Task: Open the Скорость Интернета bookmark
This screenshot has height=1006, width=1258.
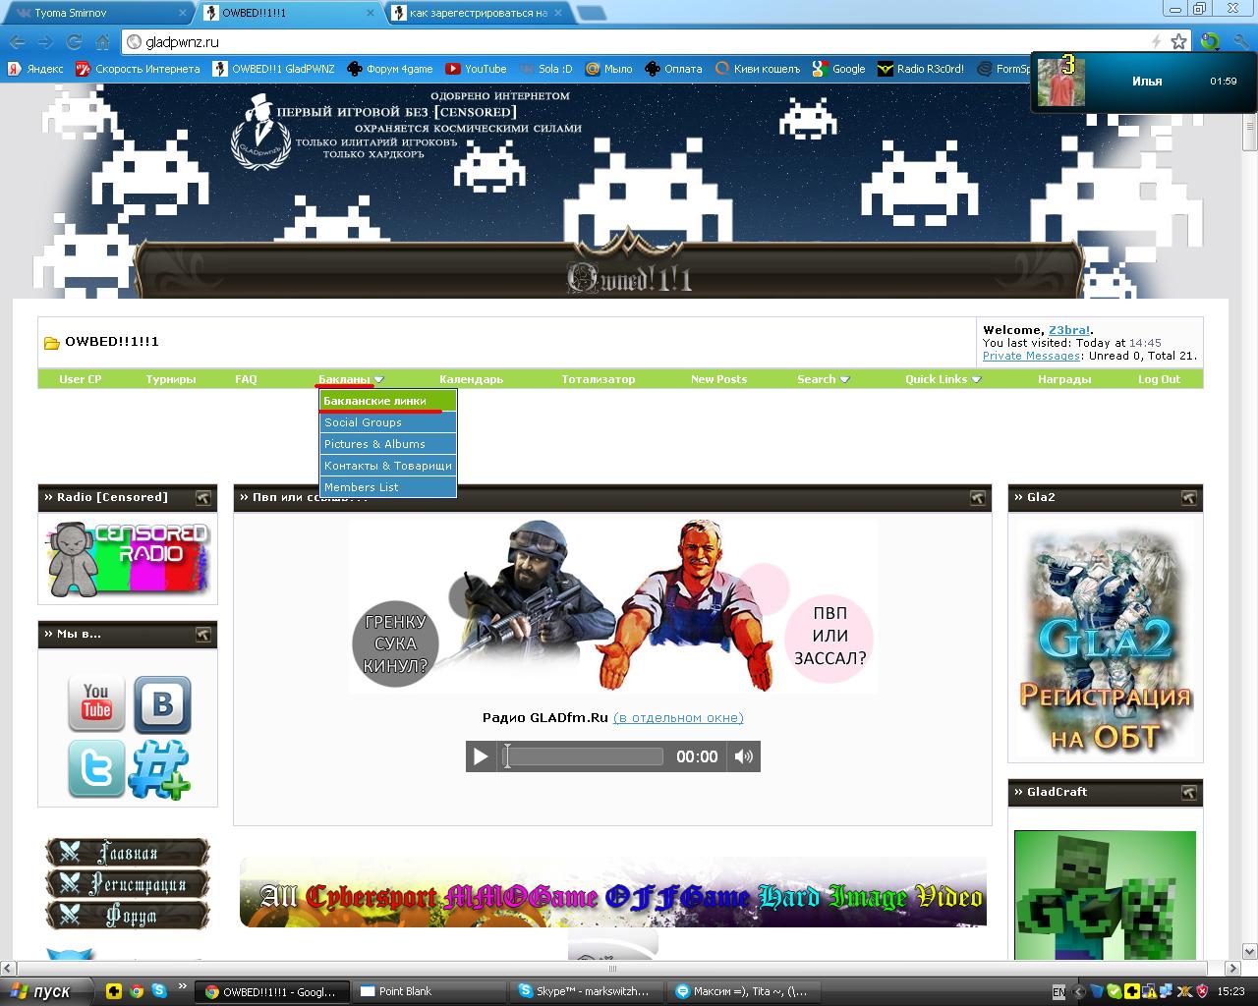Action: click(x=139, y=69)
